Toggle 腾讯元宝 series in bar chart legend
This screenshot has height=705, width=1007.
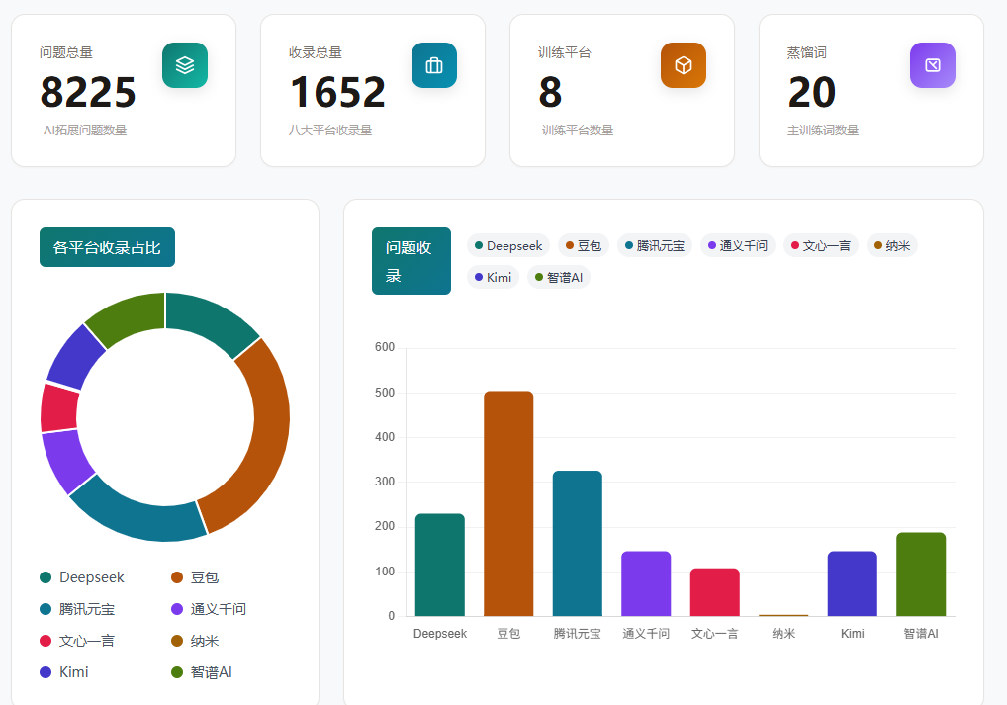655,245
